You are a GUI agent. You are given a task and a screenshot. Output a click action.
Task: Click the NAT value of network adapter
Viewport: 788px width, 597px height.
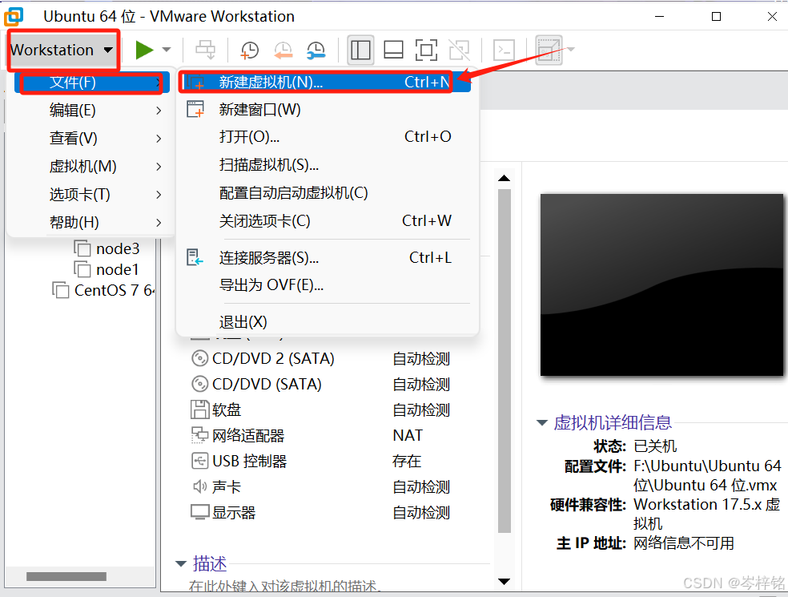click(408, 436)
